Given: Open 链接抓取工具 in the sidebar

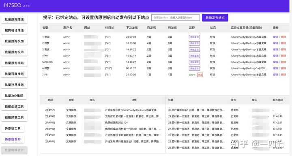Looking at the screenshot, I should tap(14, 117).
